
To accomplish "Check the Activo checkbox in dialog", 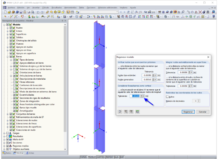I will (x=167, y=97).
